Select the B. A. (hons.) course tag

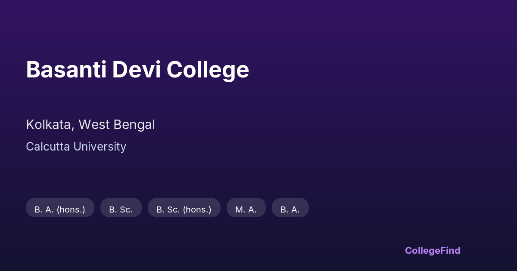(x=60, y=209)
